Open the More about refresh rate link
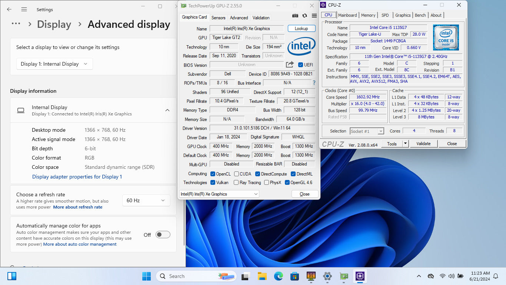 point(78,207)
